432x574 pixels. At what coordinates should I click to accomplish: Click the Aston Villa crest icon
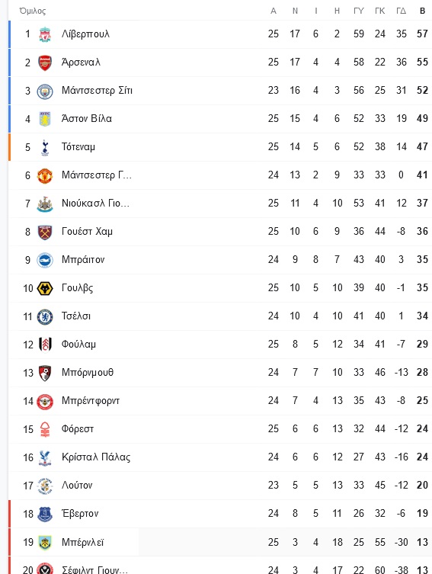click(x=45, y=119)
